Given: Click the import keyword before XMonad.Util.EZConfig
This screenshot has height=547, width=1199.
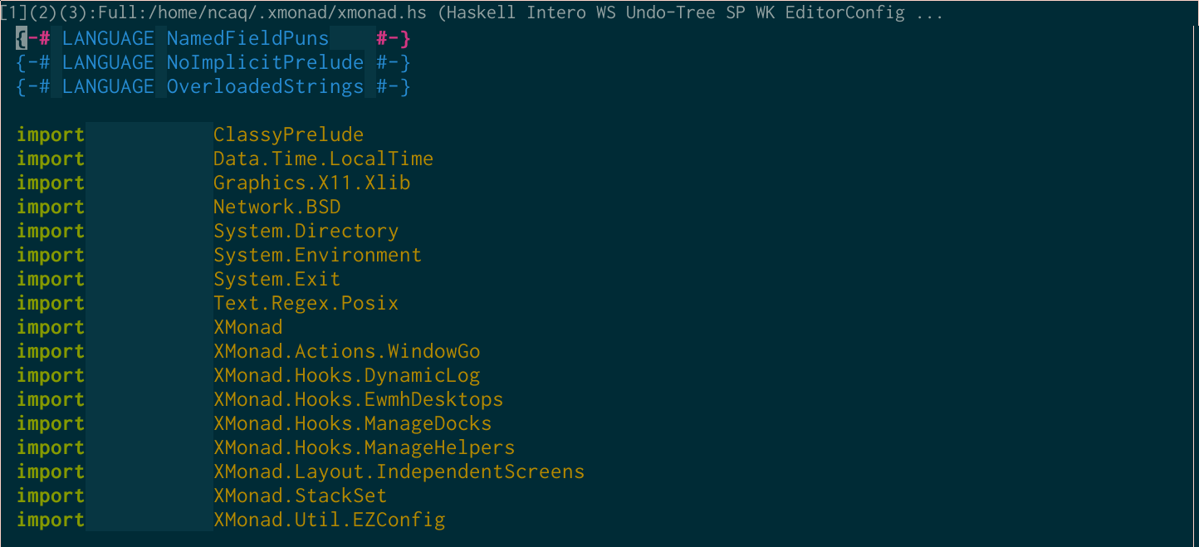Looking at the screenshot, I should tap(51, 520).
